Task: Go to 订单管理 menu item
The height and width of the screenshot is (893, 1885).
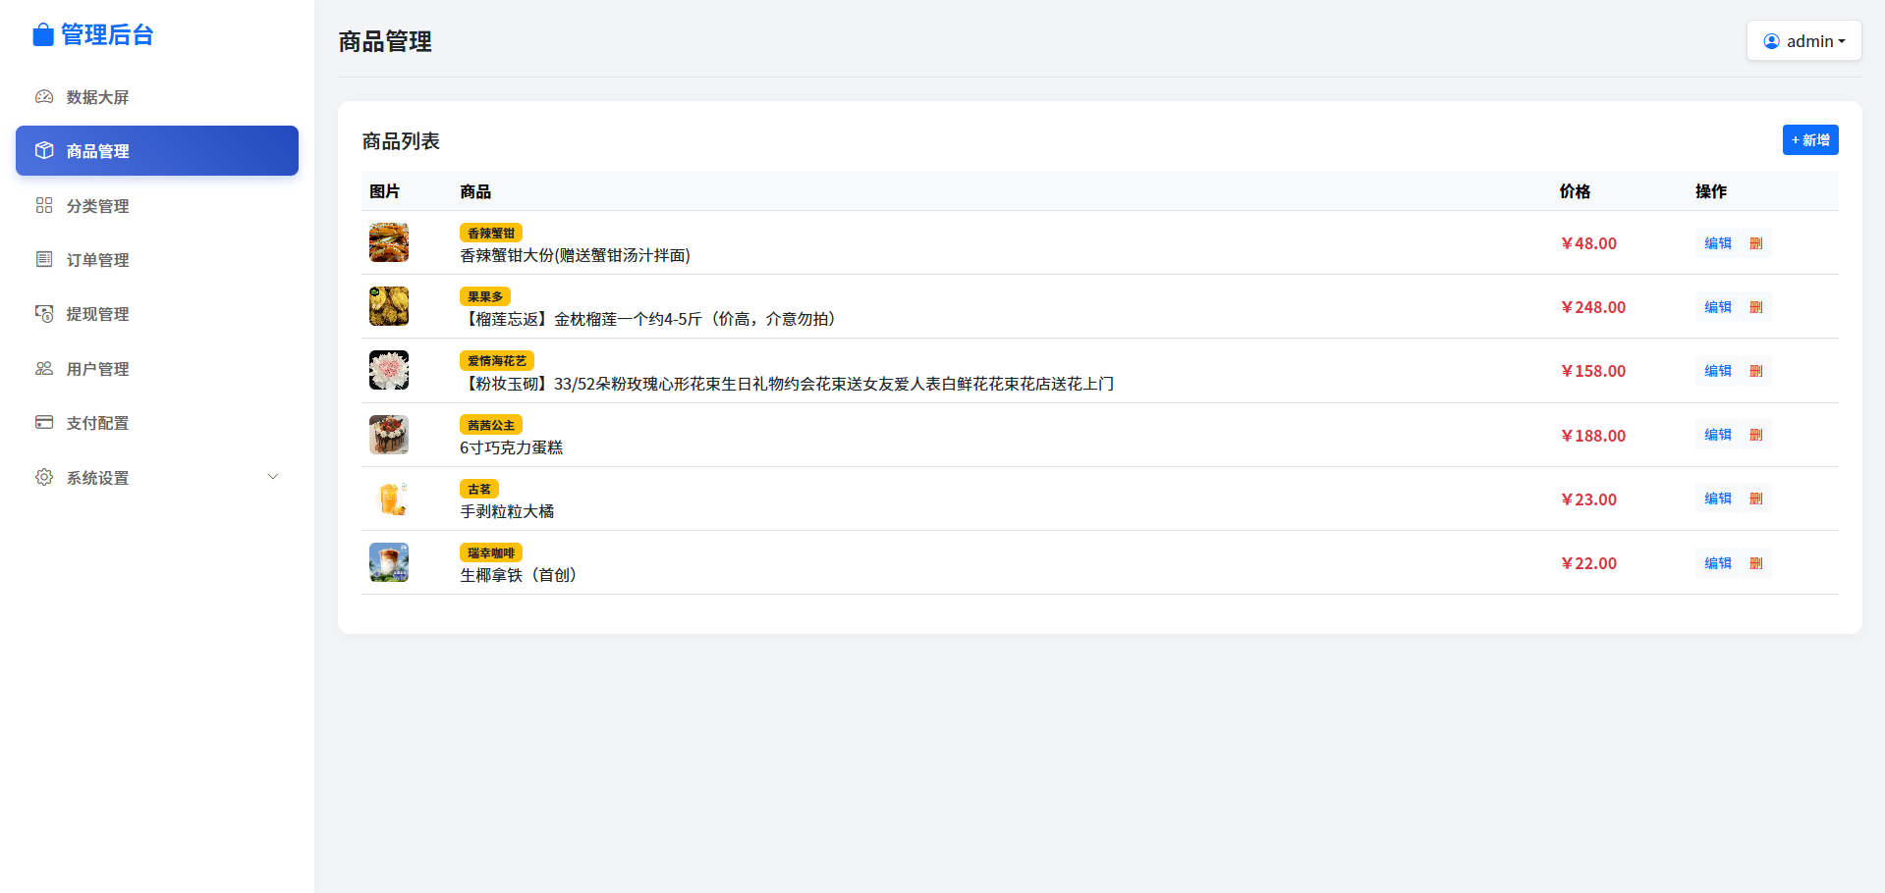Action: tap(98, 260)
